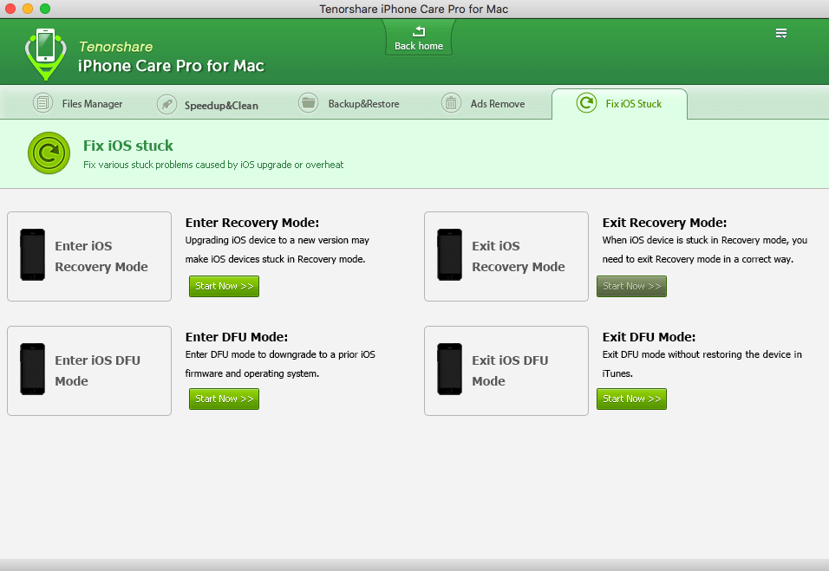Image resolution: width=829 pixels, height=571 pixels.
Task: Click phone icon in Enter iOS Recovery Mode card
Action: click(32, 255)
